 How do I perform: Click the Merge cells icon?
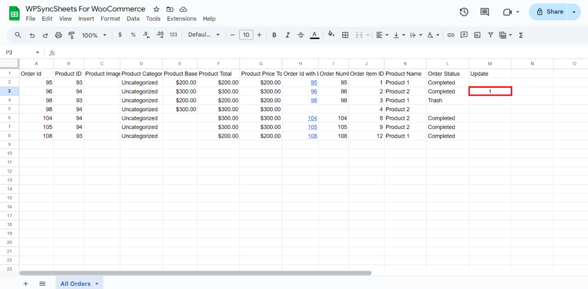[359, 35]
